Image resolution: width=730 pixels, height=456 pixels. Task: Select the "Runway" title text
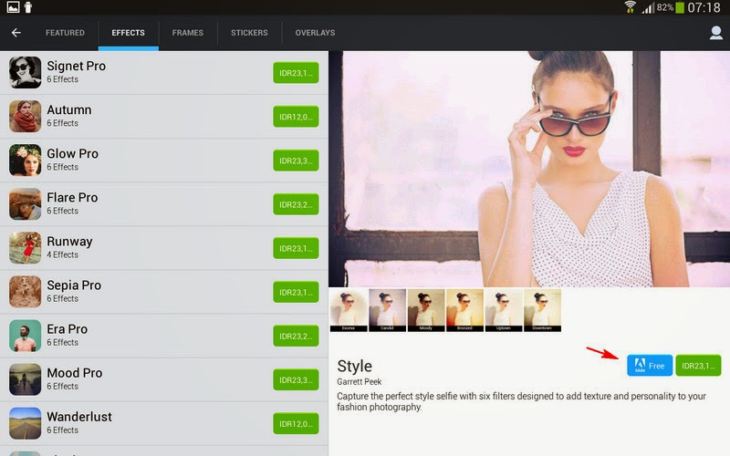(70, 242)
